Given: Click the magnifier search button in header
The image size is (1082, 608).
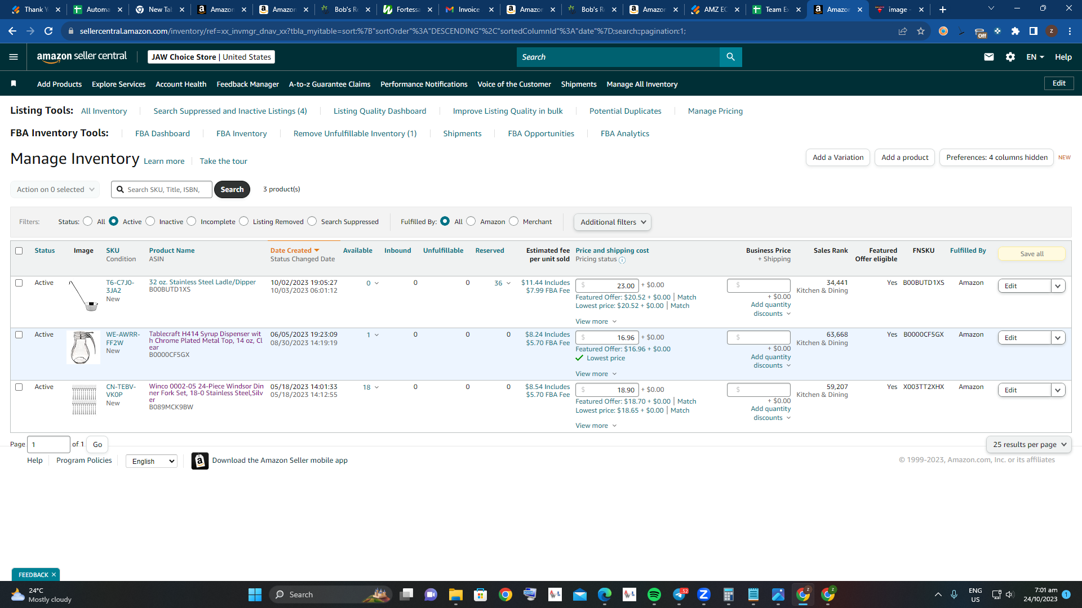Looking at the screenshot, I should (x=730, y=57).
